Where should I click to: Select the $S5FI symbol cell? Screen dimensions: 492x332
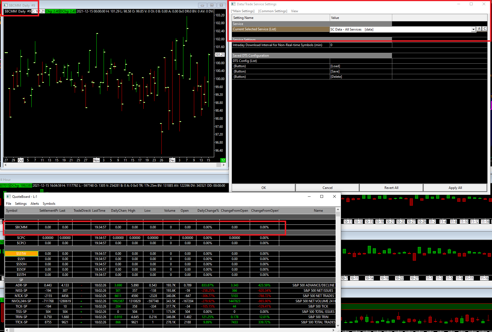[21, 259]
